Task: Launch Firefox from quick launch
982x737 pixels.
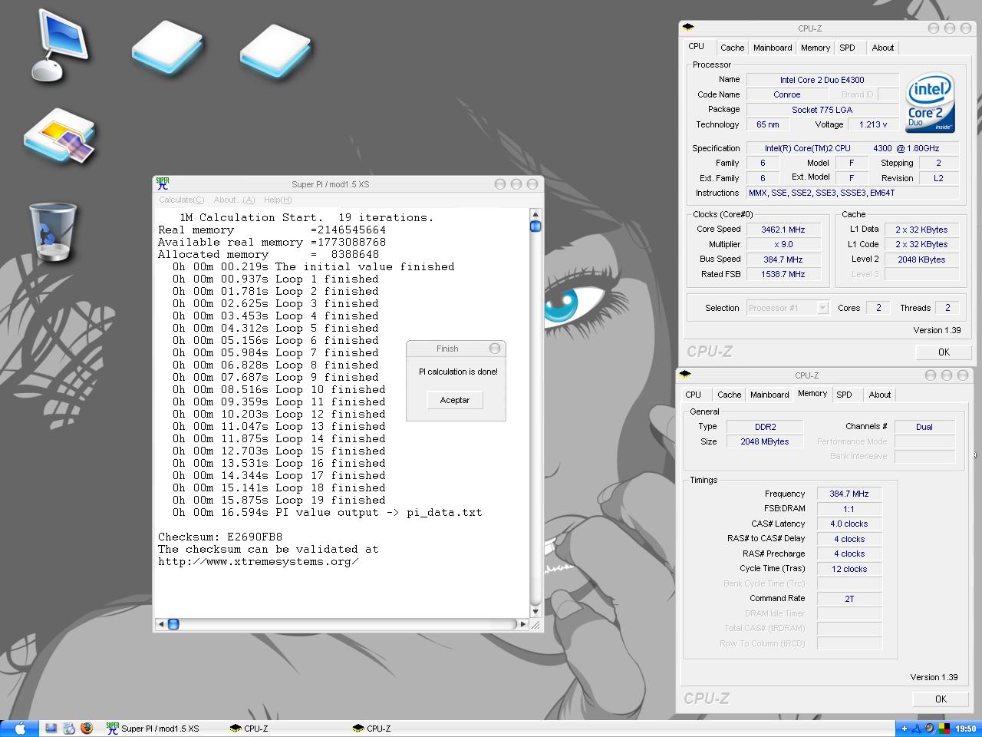Action: click(87, 728)
